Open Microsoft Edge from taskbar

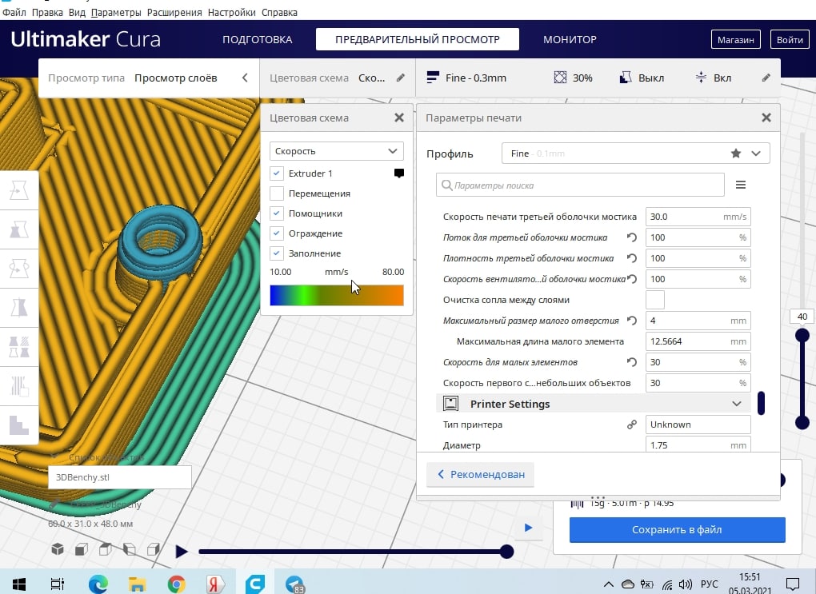click(98, 584)
